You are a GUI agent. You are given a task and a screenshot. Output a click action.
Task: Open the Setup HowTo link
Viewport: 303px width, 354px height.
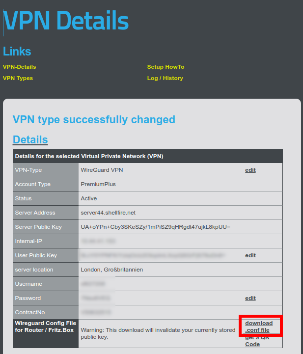[165, 67]
